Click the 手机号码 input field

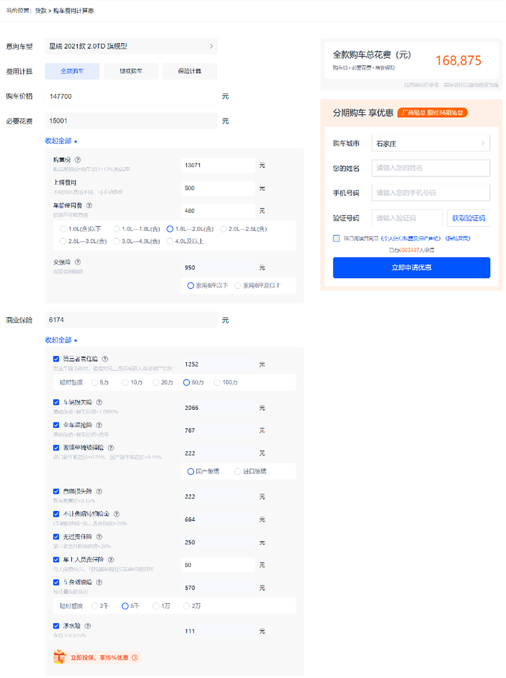coord(431,193)
